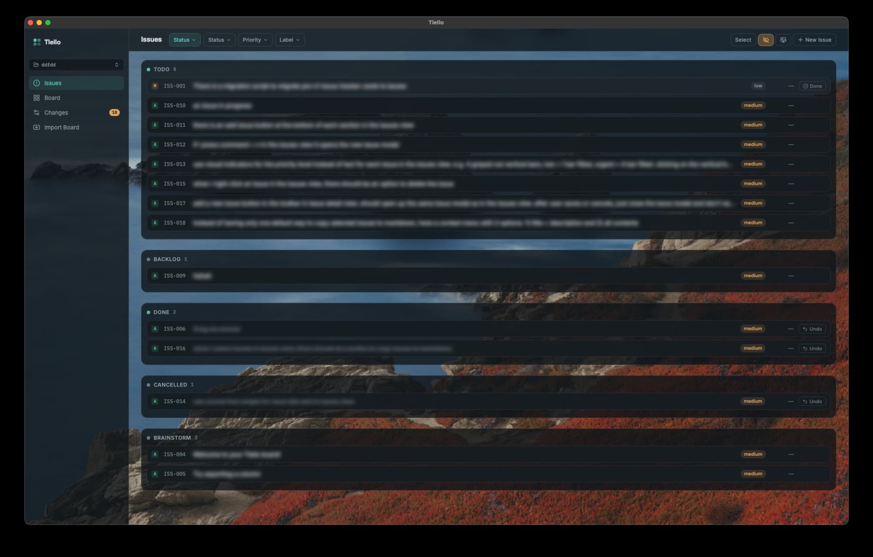Click the sliders icon next to Changes
Viewport: 873px width, 557px height.
(x=37, y=112)
